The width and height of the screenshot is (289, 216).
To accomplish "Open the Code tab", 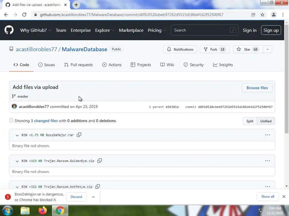I will tap(21, 65).
